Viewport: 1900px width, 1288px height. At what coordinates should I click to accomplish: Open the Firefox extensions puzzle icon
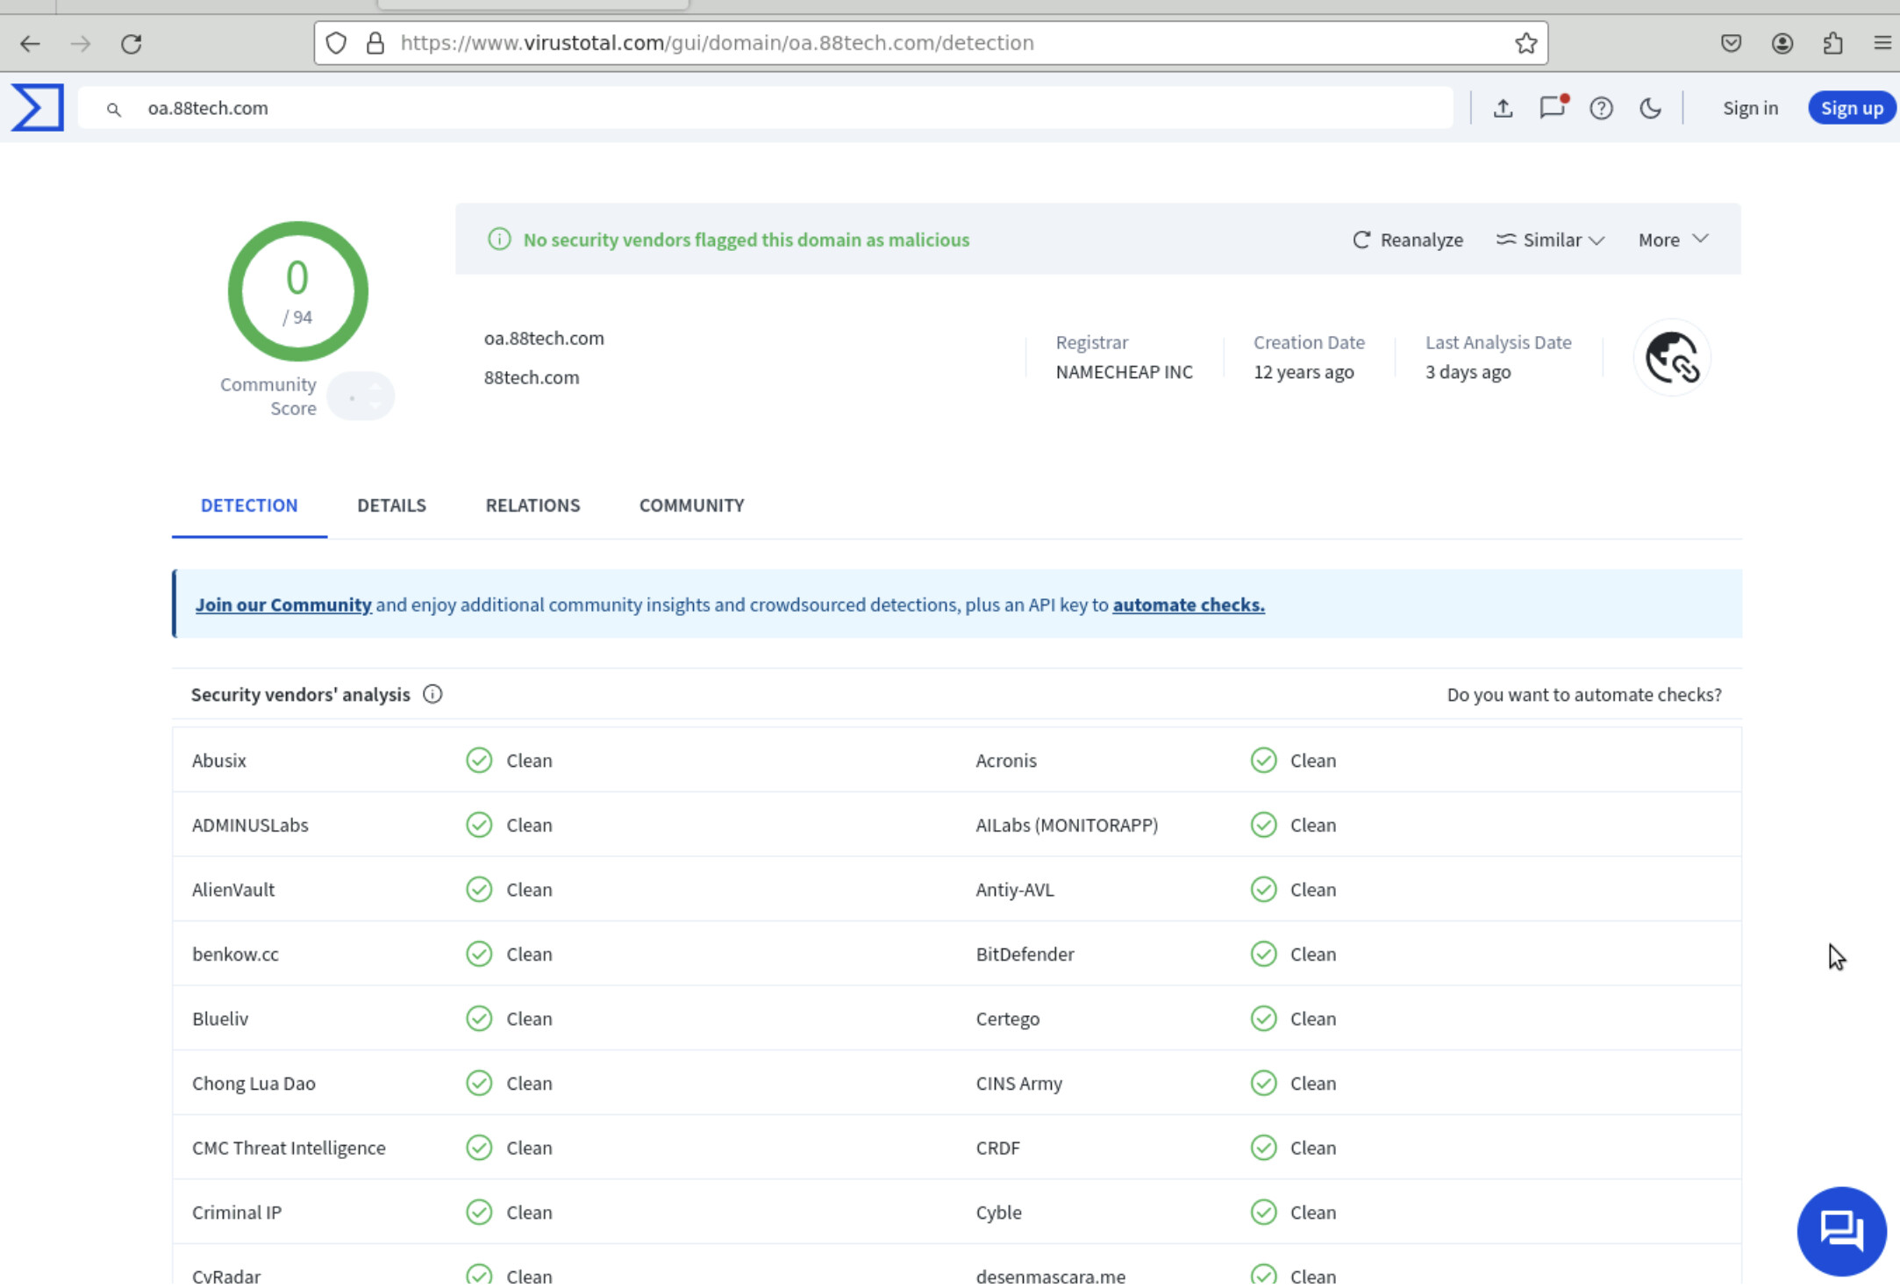click(1832, 43)
